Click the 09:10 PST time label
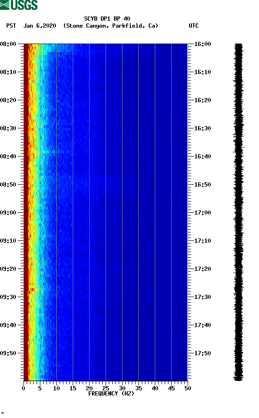This screenshot has height=418, width=259. click(x=8, y=241)
